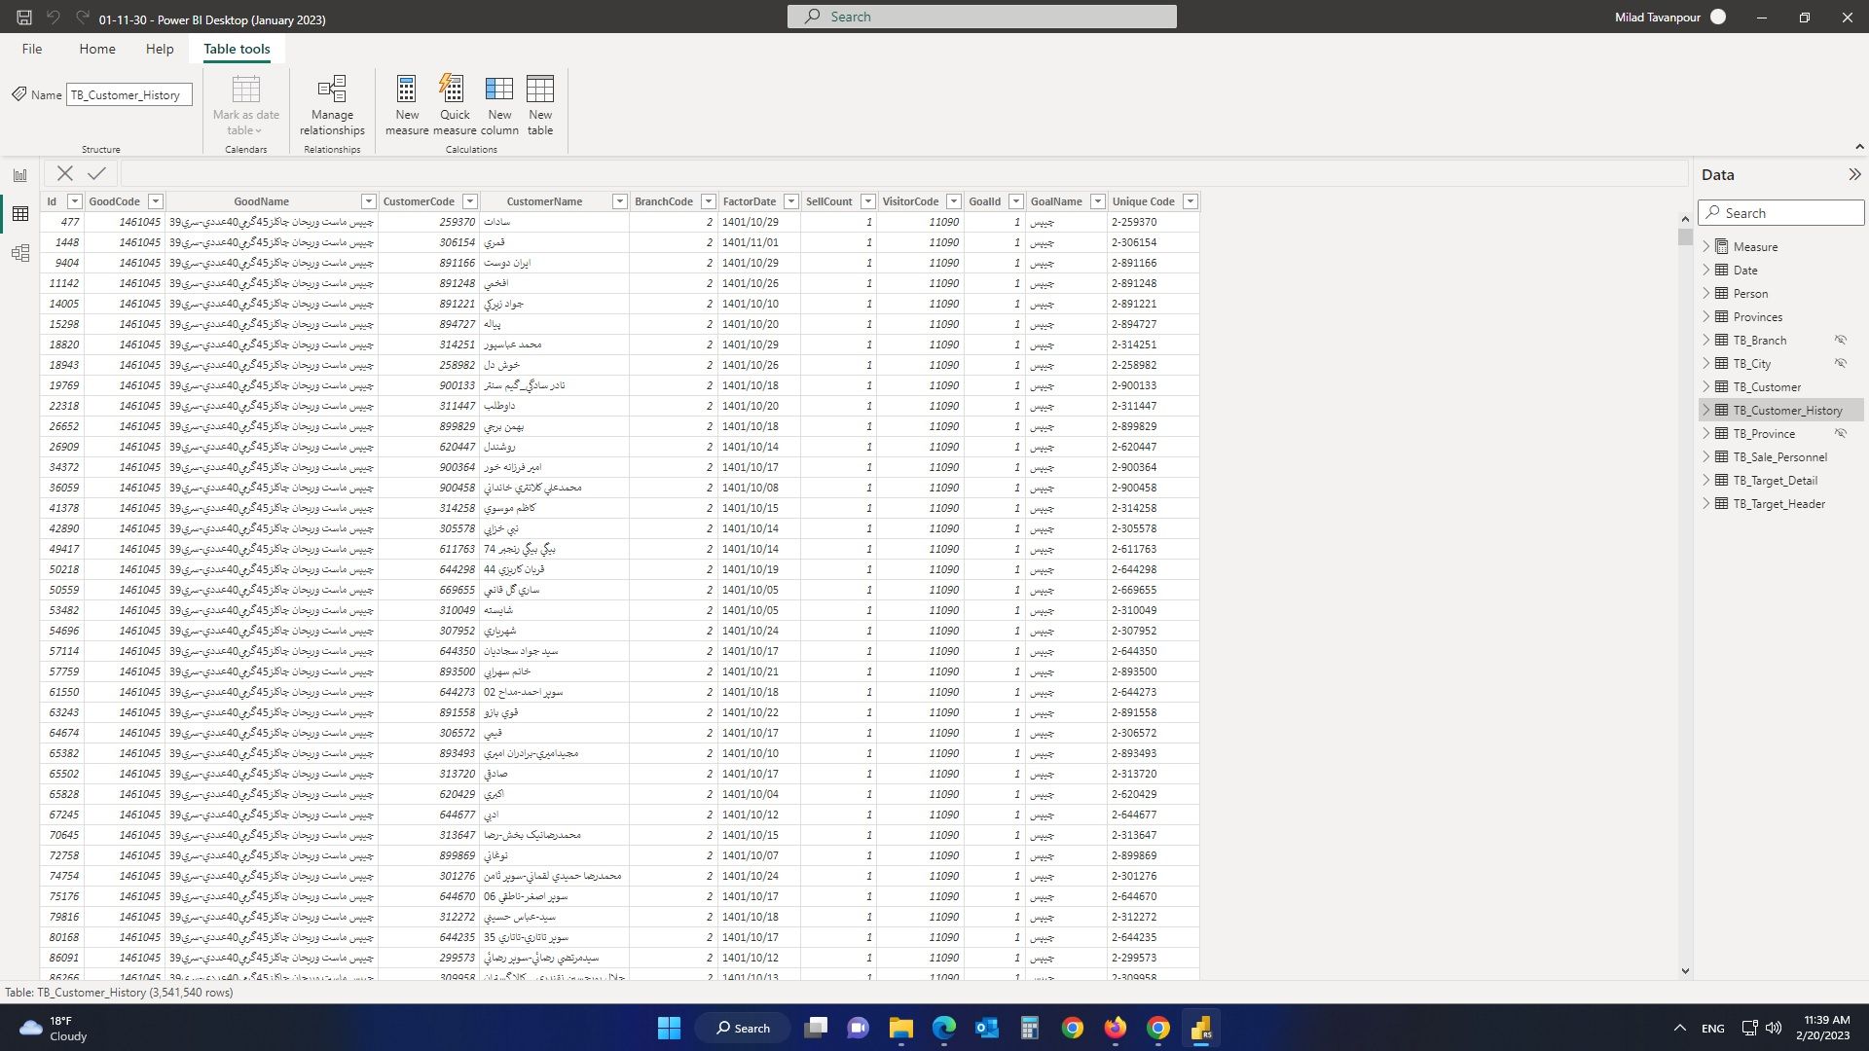Image resolution: width=1869 pixels, height=1051 pixels.
Task: Switch to the Help tab
Action: [x=160, y=49]
